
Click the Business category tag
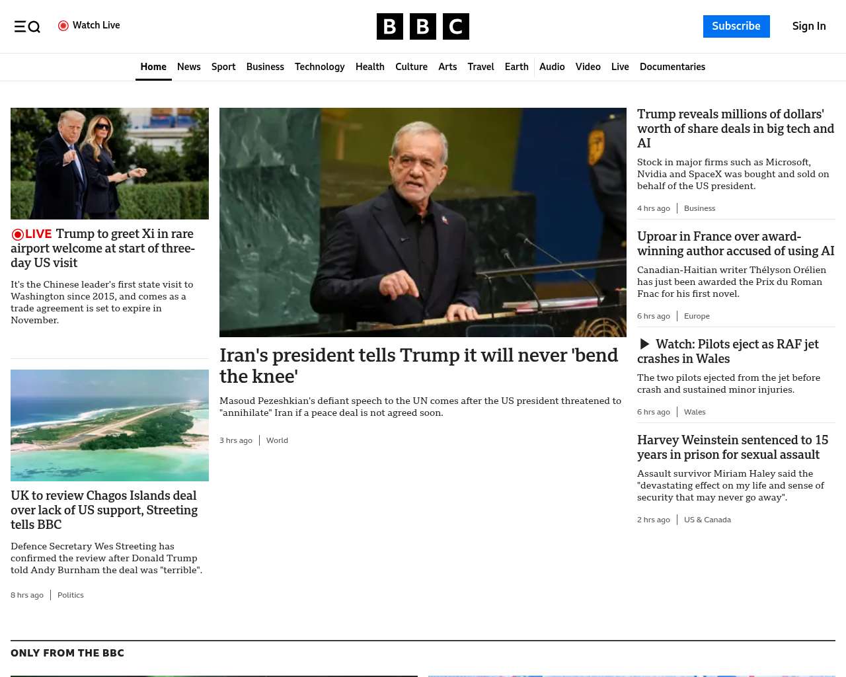(699, 208)
